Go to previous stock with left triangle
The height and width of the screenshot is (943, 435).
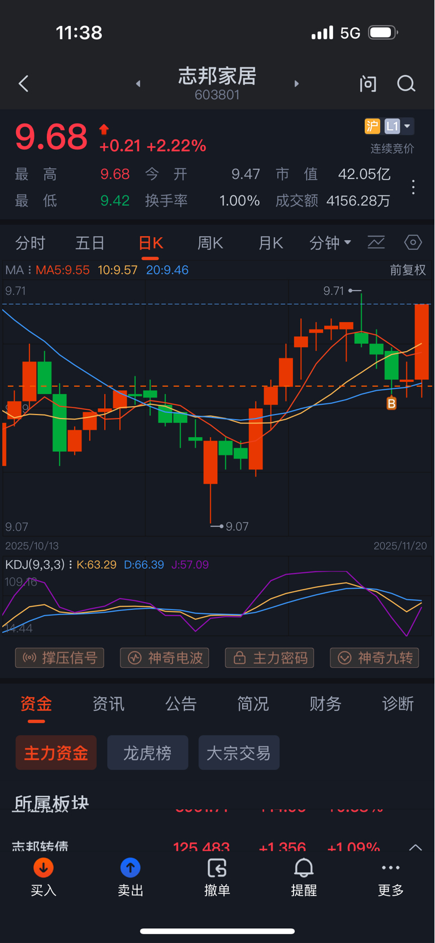pos(138,84)
